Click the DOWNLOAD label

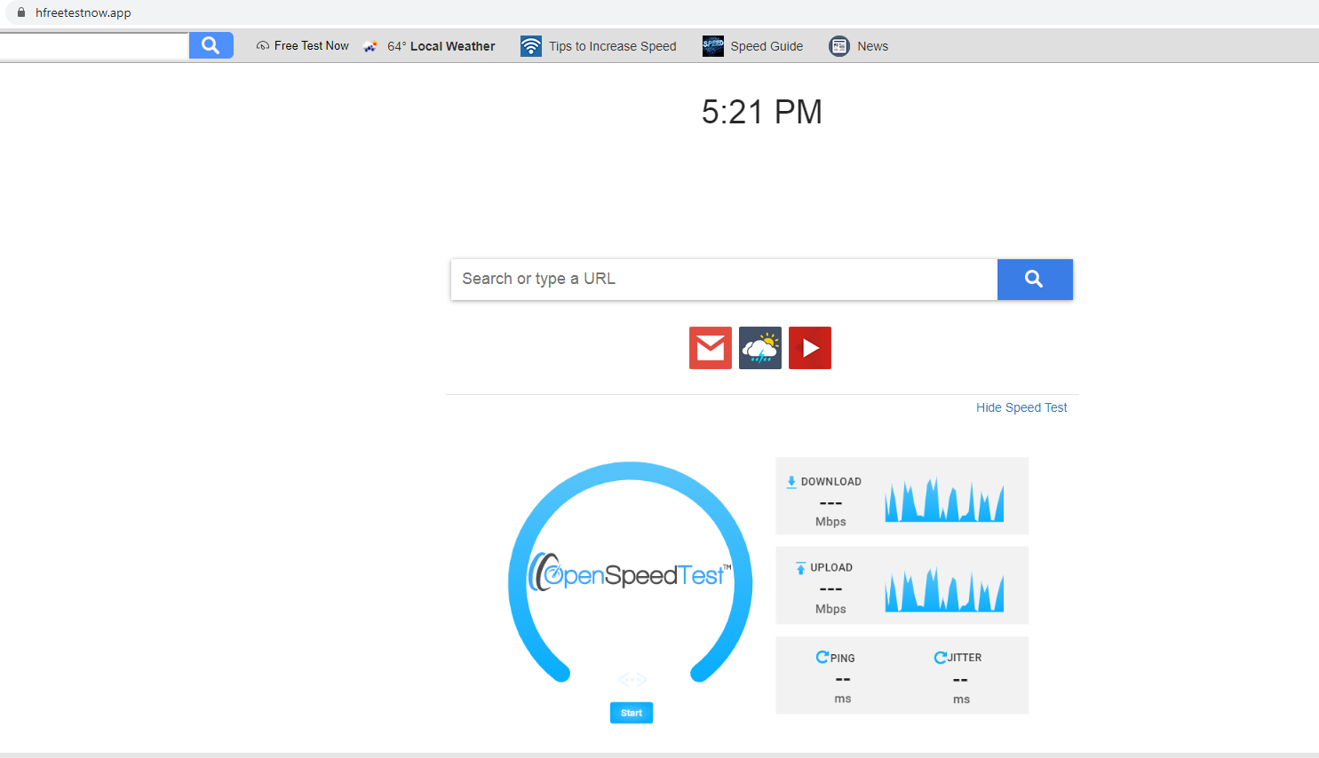click(x=831, y=482)
